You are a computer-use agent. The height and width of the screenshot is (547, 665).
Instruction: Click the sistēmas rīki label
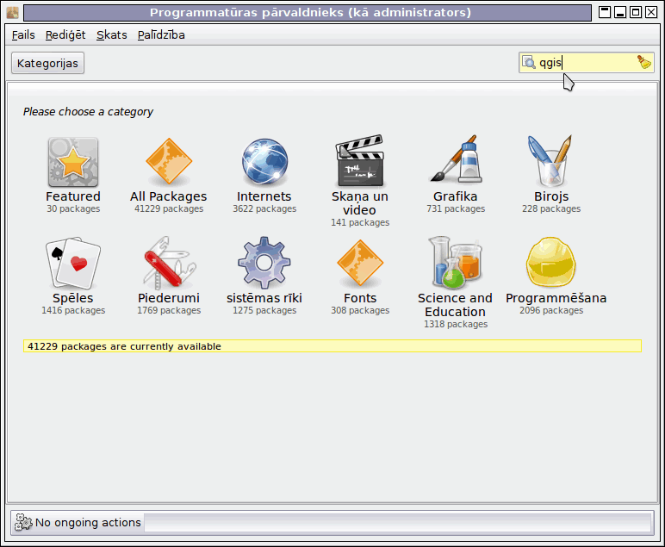click(x=264, y=298)
